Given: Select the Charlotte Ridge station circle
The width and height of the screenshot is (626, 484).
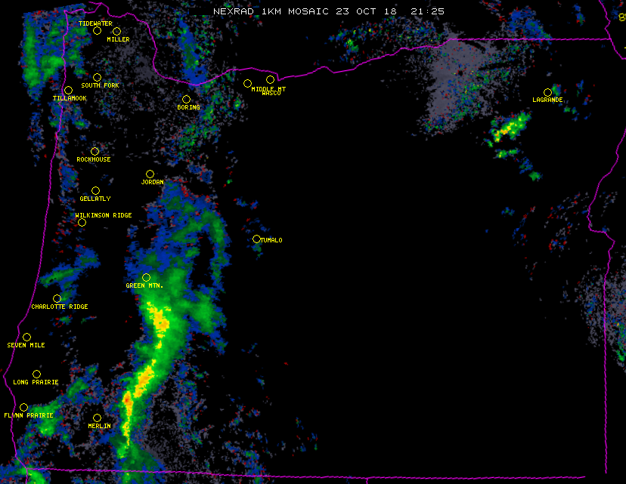Looking at the screenshot, I should point(57,299).
